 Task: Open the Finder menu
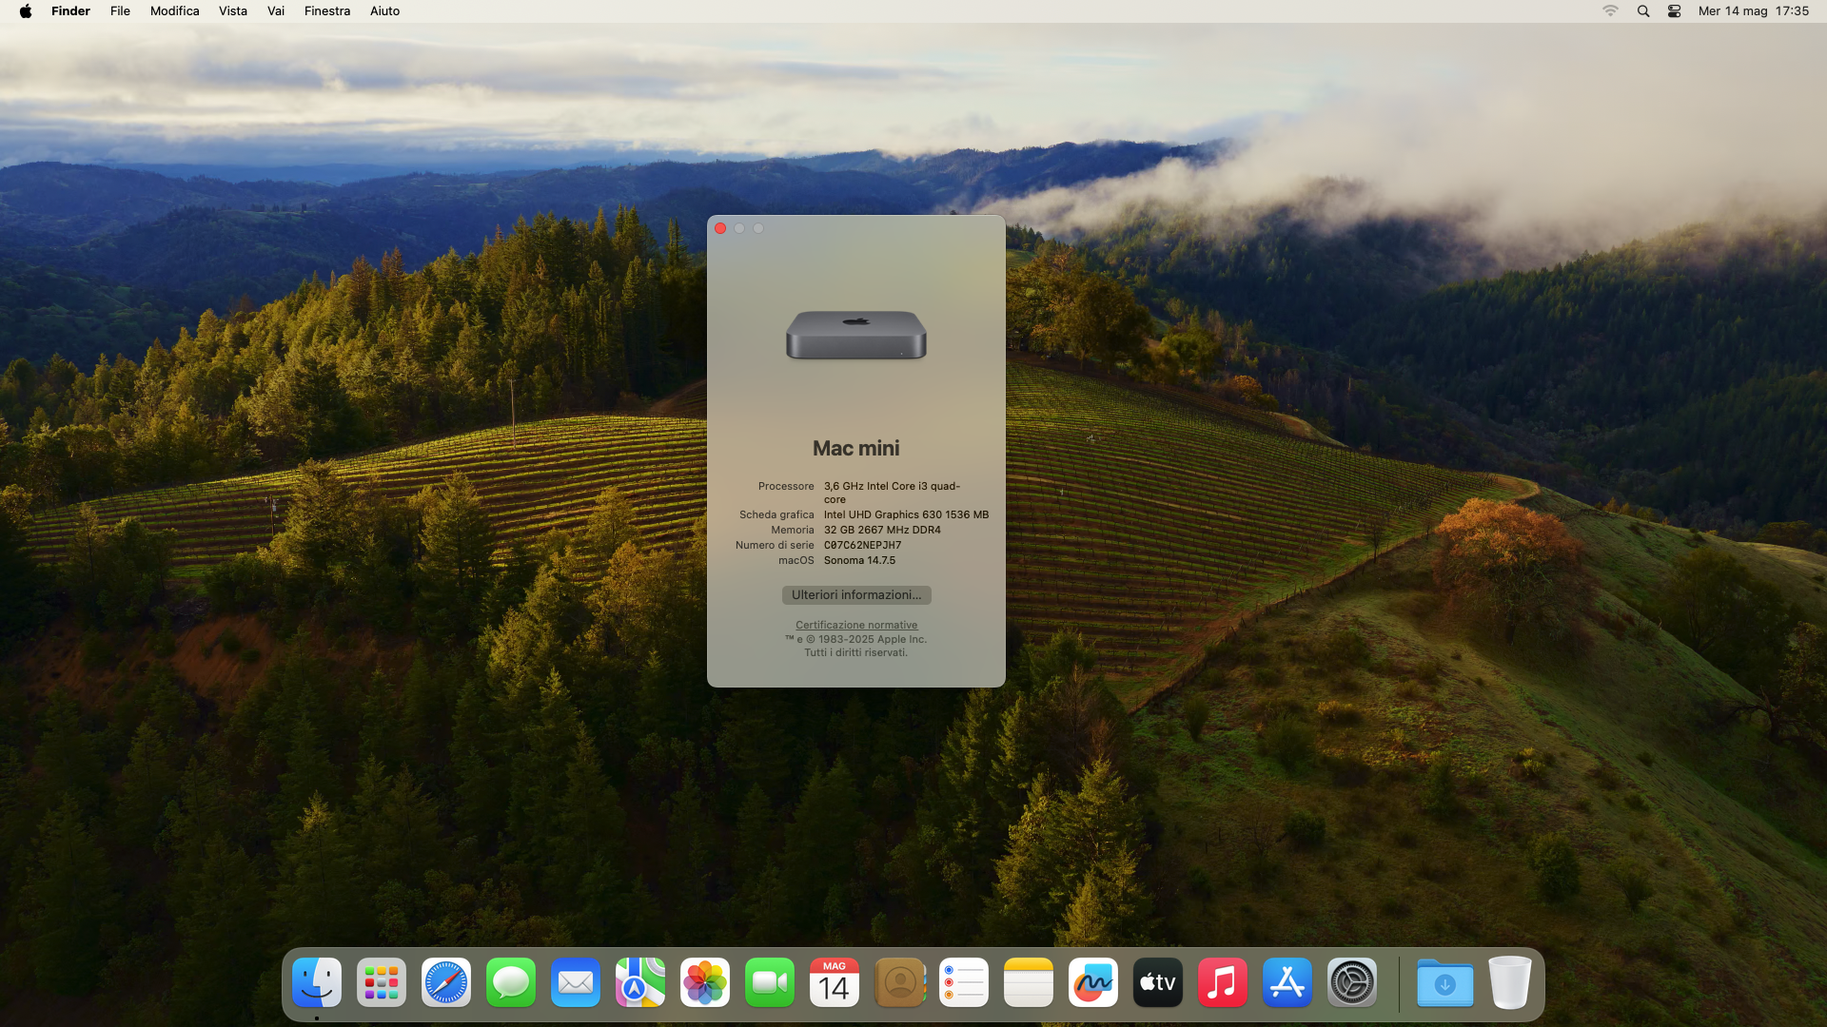pos(70,11)
